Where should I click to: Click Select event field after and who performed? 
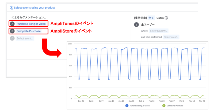[171, 37]
